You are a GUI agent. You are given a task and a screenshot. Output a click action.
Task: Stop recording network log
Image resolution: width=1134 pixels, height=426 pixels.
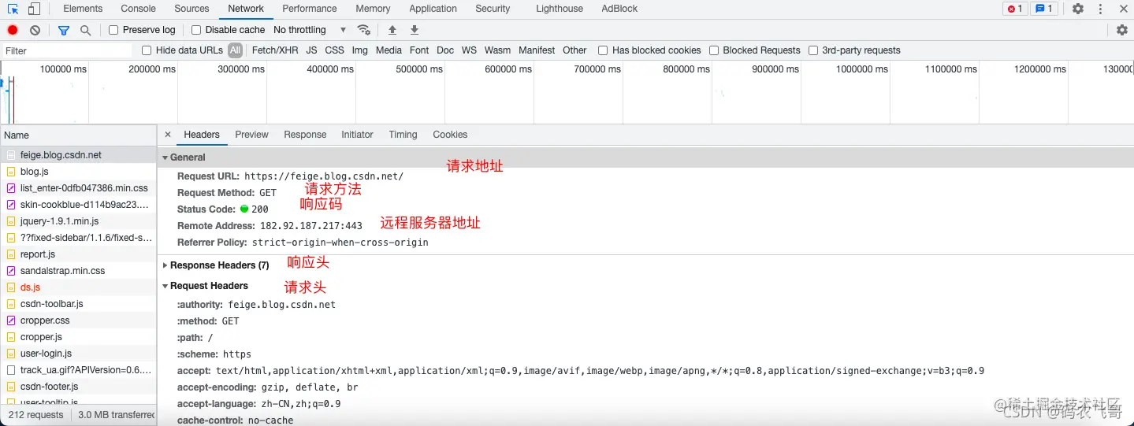pos(13,30)
